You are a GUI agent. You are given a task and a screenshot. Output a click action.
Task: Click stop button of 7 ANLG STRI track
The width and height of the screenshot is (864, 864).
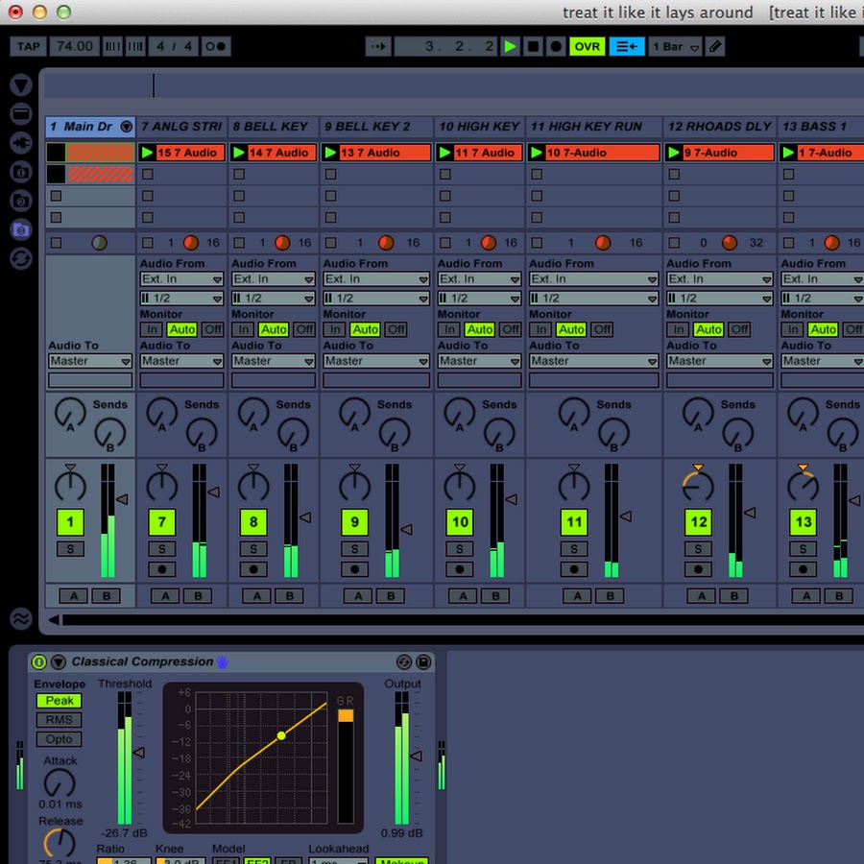(x=147, y=243)
